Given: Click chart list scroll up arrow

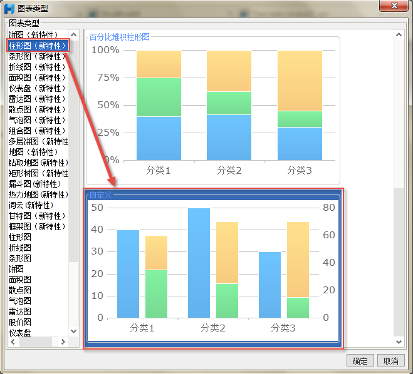Looking at the screenshot, I should (x=74, y=34).
